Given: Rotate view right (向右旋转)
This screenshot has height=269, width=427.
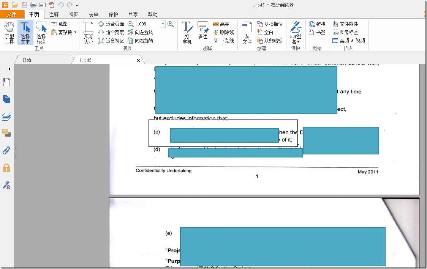Looking at the screenshot, I should coord(141,41).
